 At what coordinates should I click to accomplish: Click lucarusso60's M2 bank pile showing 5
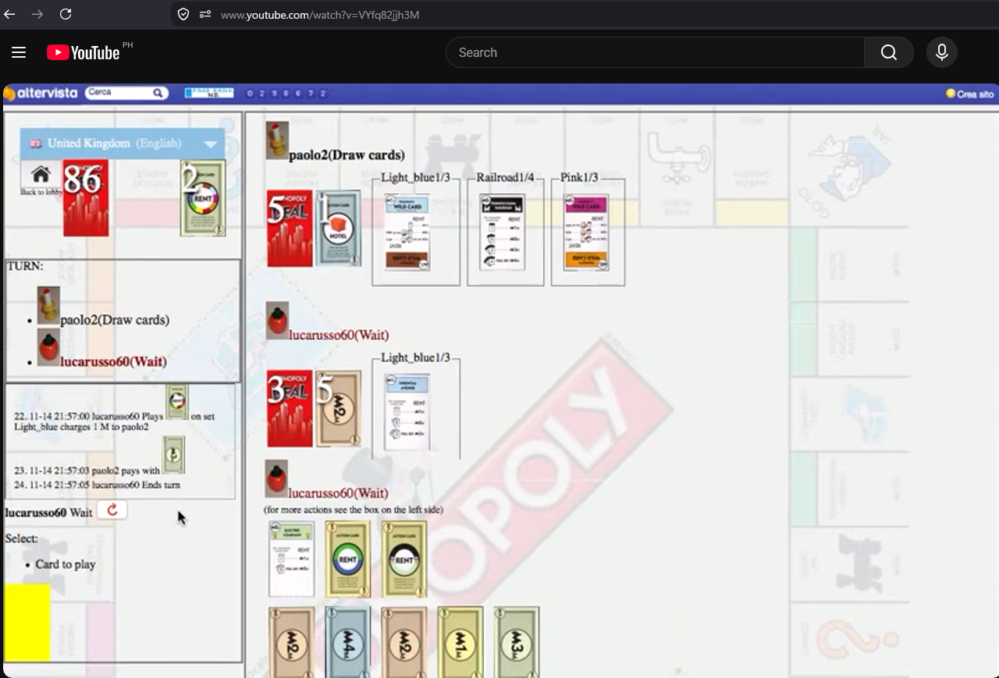coord(338,409)
